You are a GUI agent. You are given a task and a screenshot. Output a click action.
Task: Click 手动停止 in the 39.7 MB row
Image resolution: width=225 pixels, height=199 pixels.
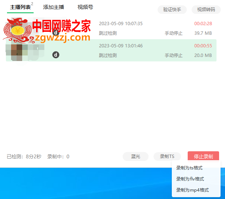pos(174,33)
